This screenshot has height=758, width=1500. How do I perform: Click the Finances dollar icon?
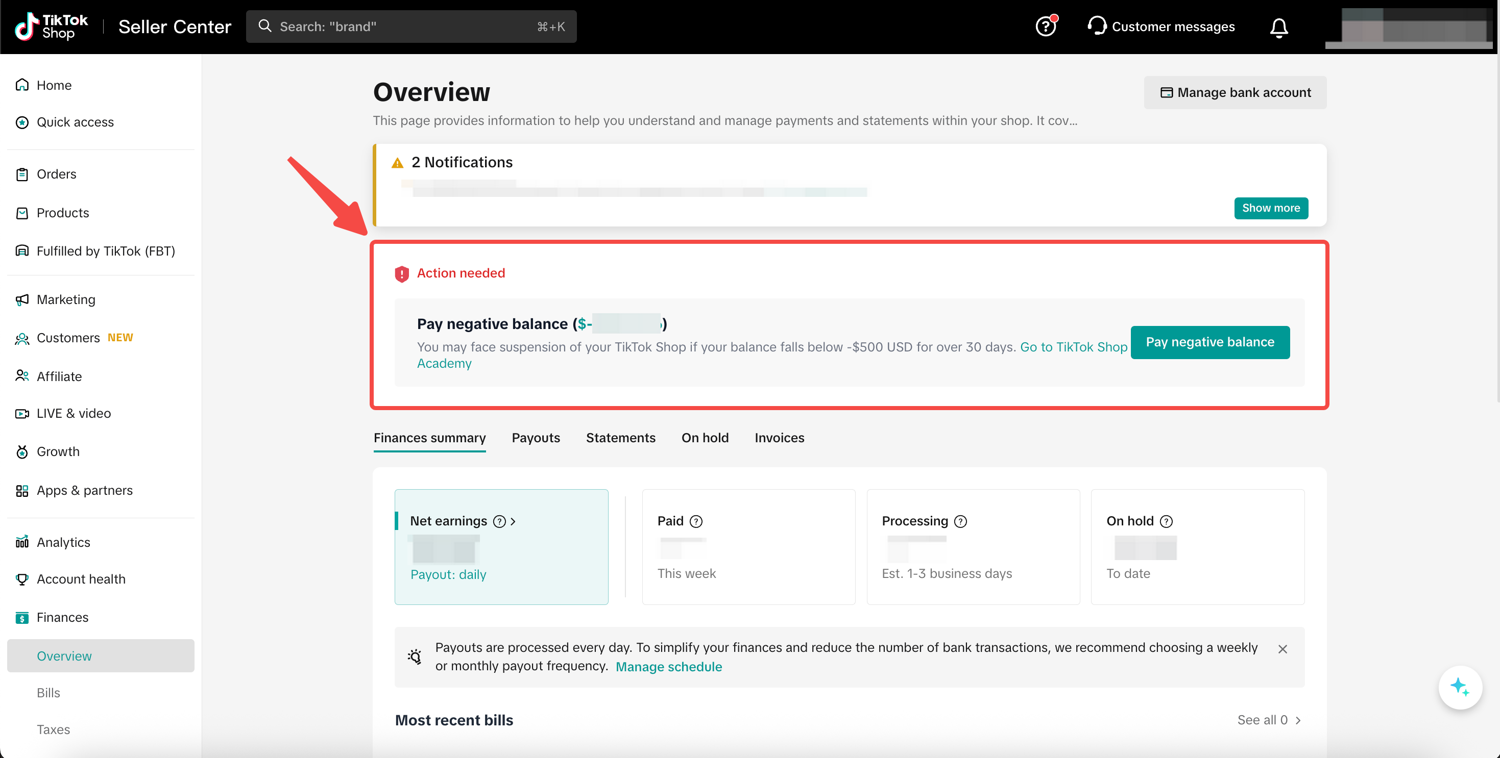point(22,618)
